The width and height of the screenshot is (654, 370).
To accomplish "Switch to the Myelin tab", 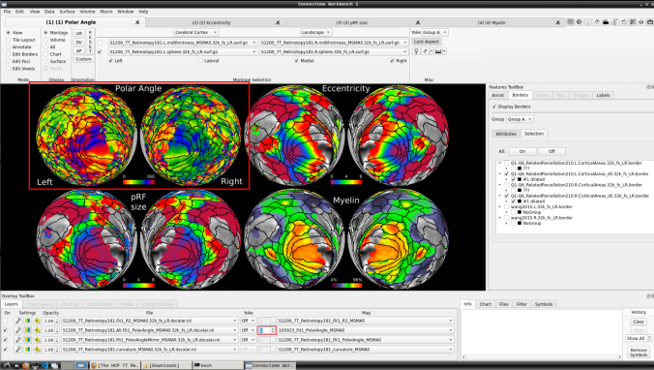I will 491,22.
